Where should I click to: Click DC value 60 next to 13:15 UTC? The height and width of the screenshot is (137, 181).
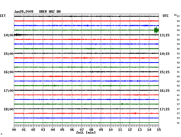(x=178, y=35)
